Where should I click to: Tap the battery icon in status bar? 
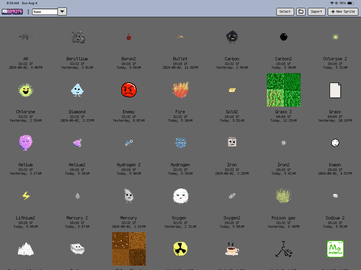tap(351, 3)
